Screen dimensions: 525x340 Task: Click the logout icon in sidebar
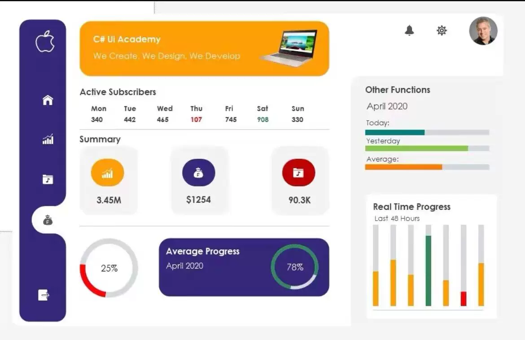click(x=44, y=295)
